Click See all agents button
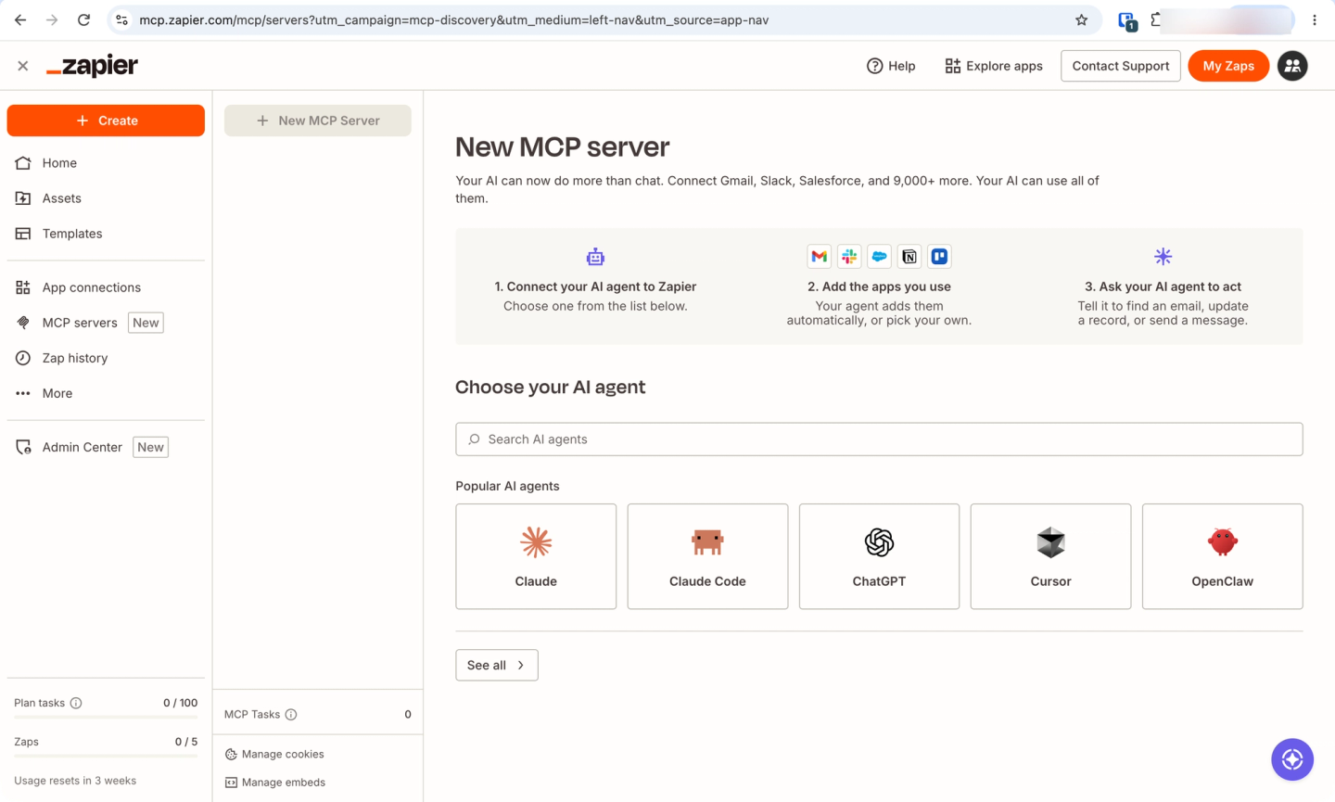1335x802 pixels. tap(497, 665)
